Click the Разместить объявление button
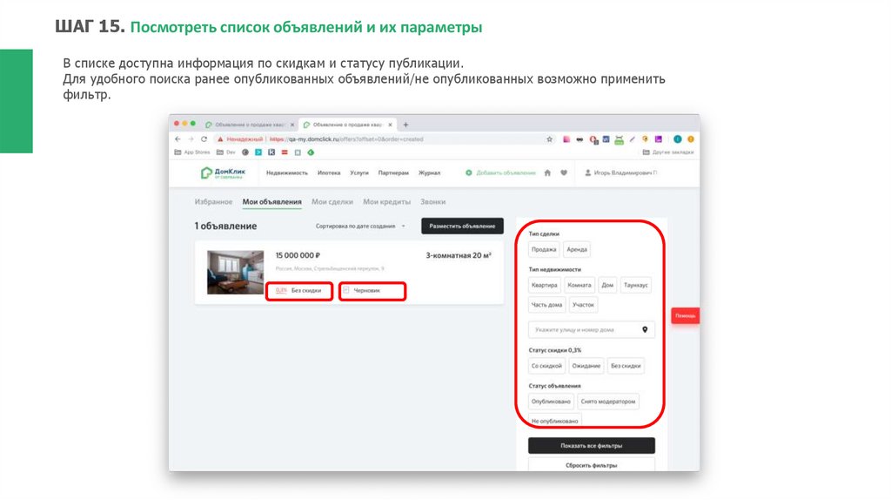Image resolution: width=891 pixels, height=500 pixels. tap(463, 226)
